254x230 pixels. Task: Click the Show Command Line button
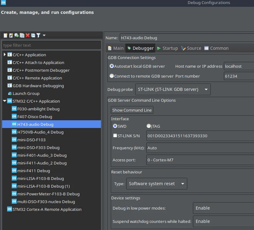(132, 110)
